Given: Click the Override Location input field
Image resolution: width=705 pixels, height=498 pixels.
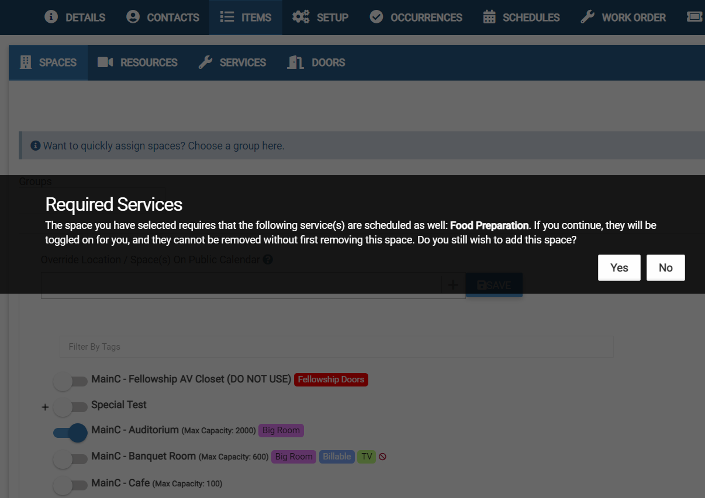Looking at the screenshot, I should click(241, 285).
